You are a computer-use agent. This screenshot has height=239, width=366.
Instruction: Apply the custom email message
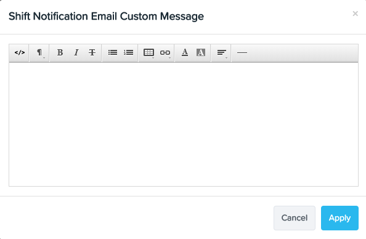(x=340, y=218)
